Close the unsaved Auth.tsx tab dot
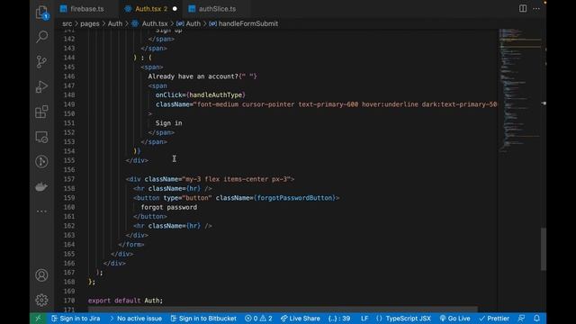The image size is (576, 324). (175, 9)
